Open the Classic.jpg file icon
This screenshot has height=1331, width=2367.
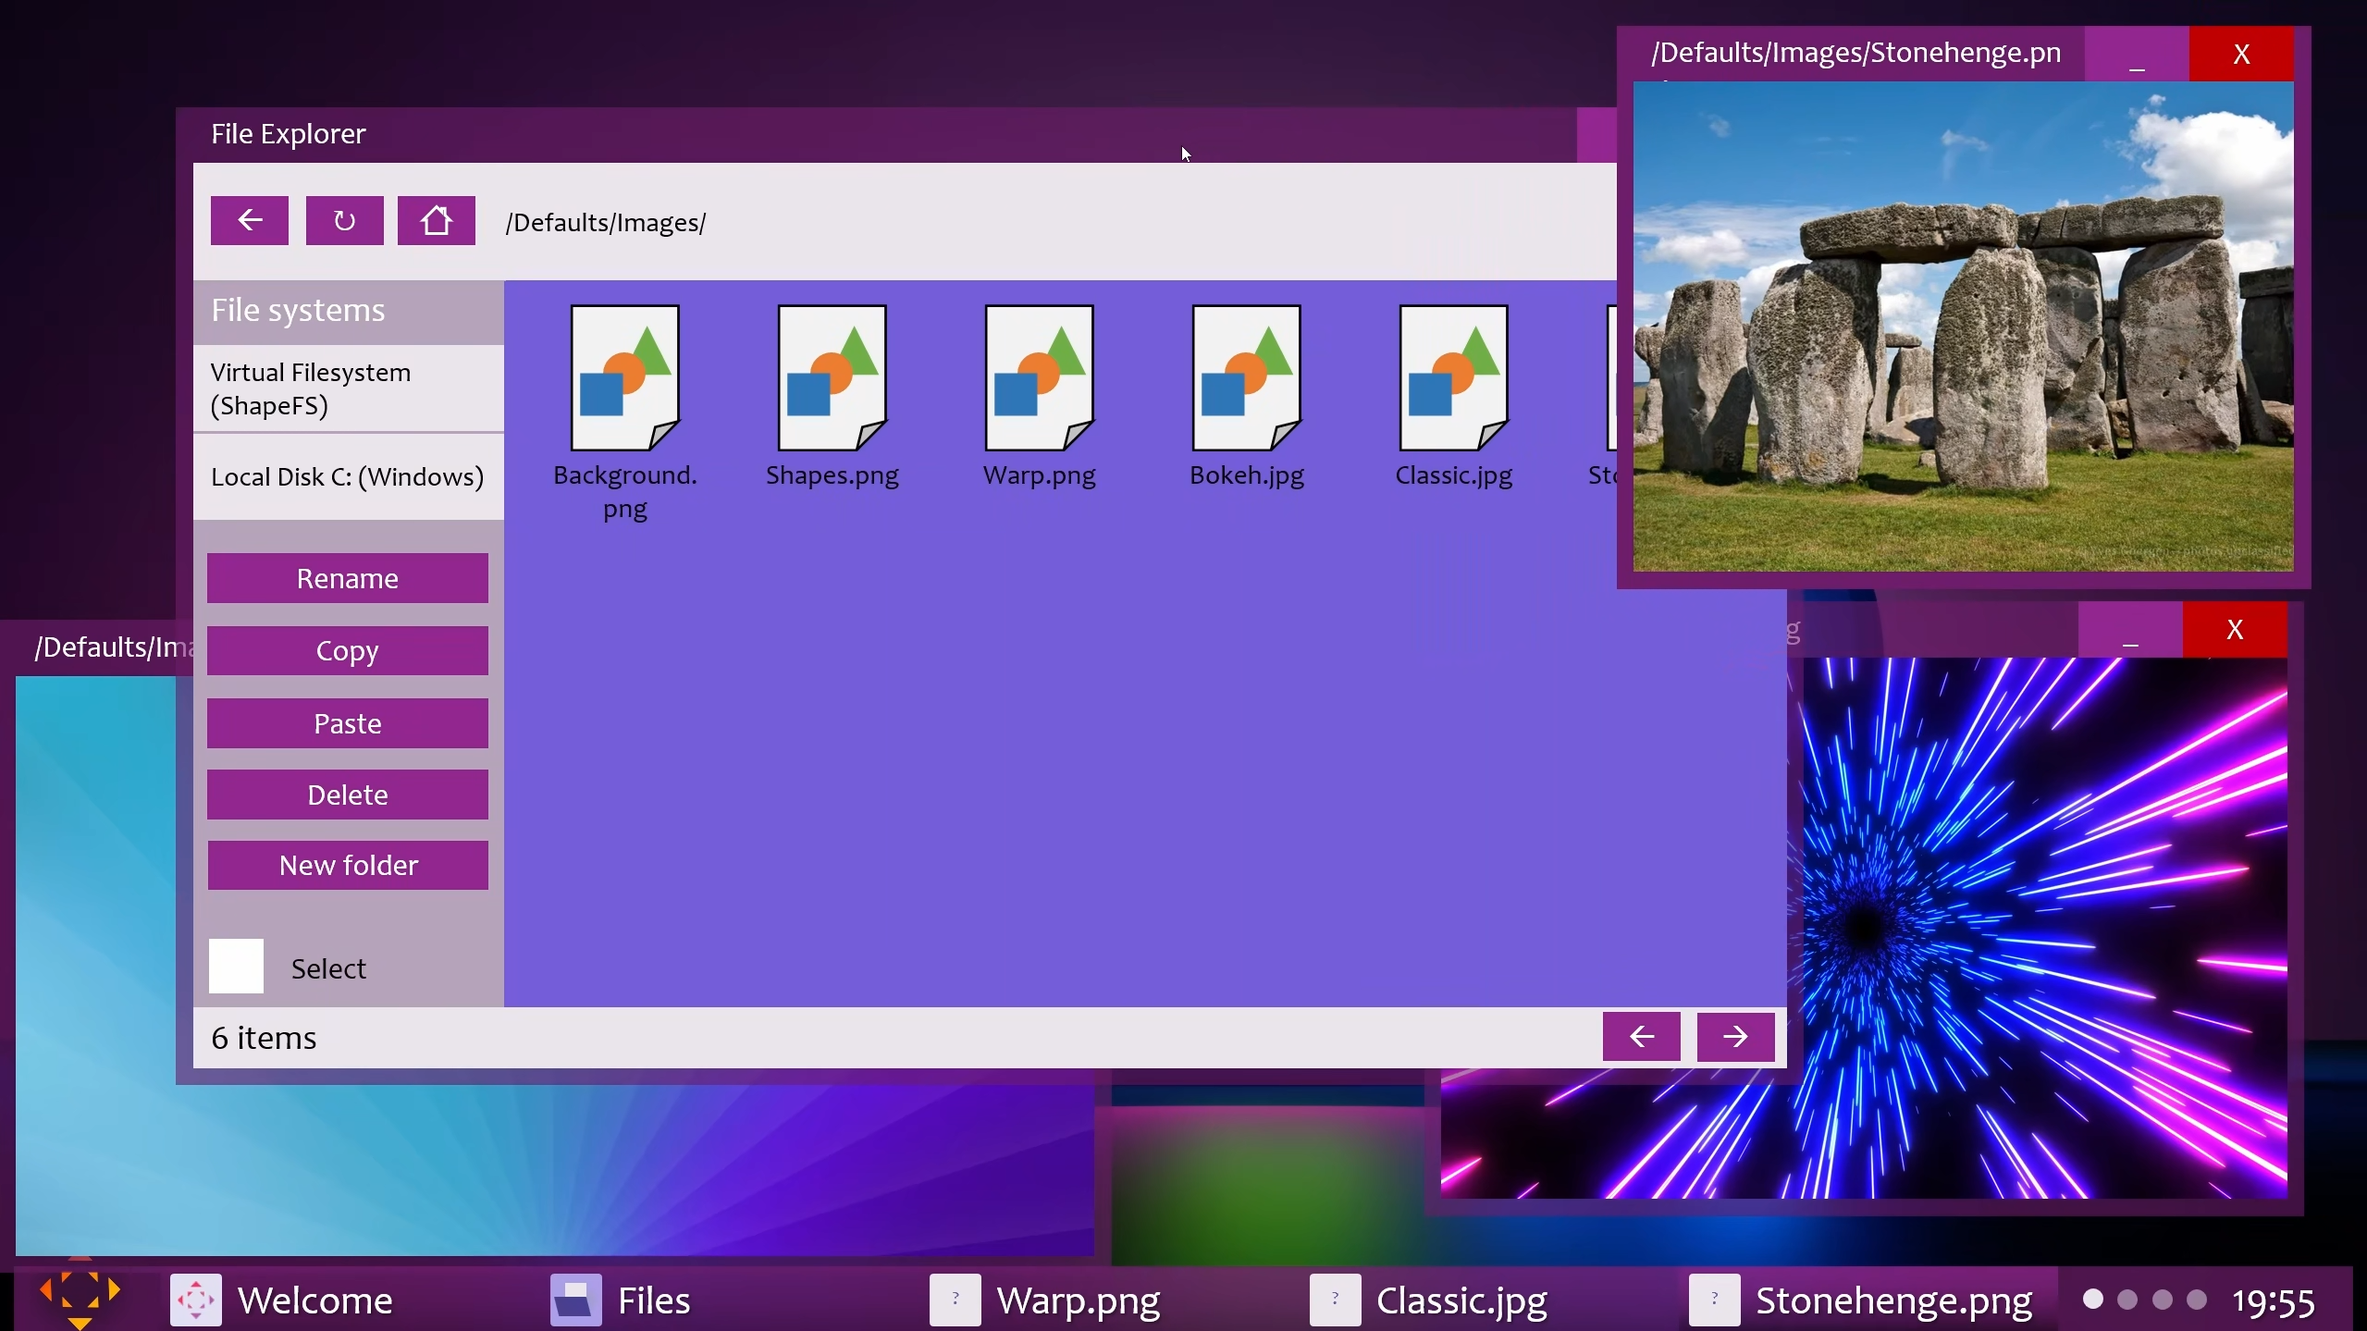(1453, 378)
